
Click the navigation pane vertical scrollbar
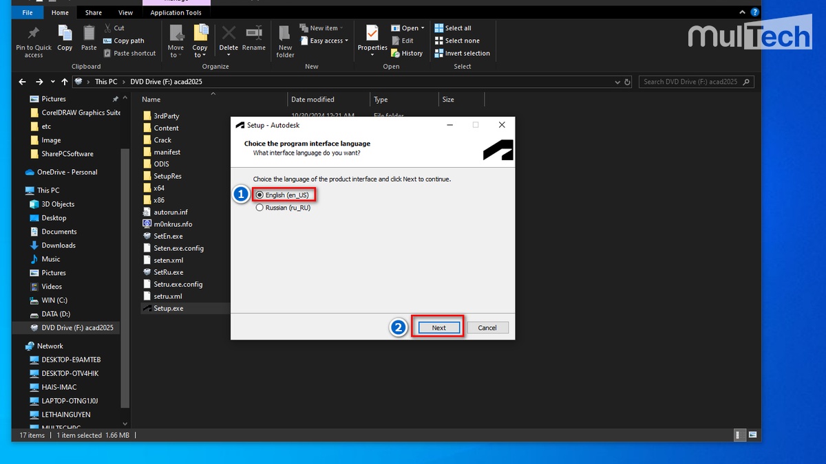point(125,275)
